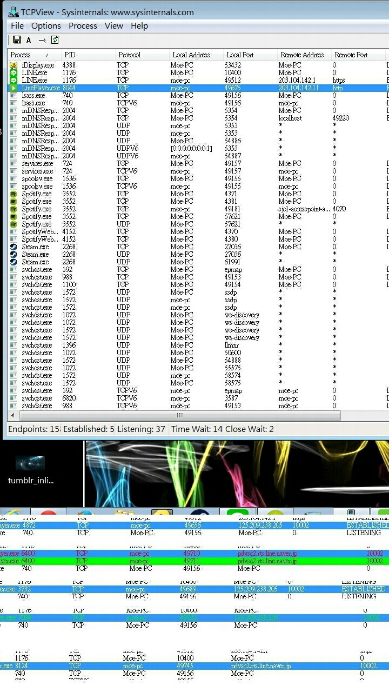Image resolution: width=389 pixels, height=692 pixels.
Task: Toggle Resolve Addresses with the A icon
Action: pos(29,40)
